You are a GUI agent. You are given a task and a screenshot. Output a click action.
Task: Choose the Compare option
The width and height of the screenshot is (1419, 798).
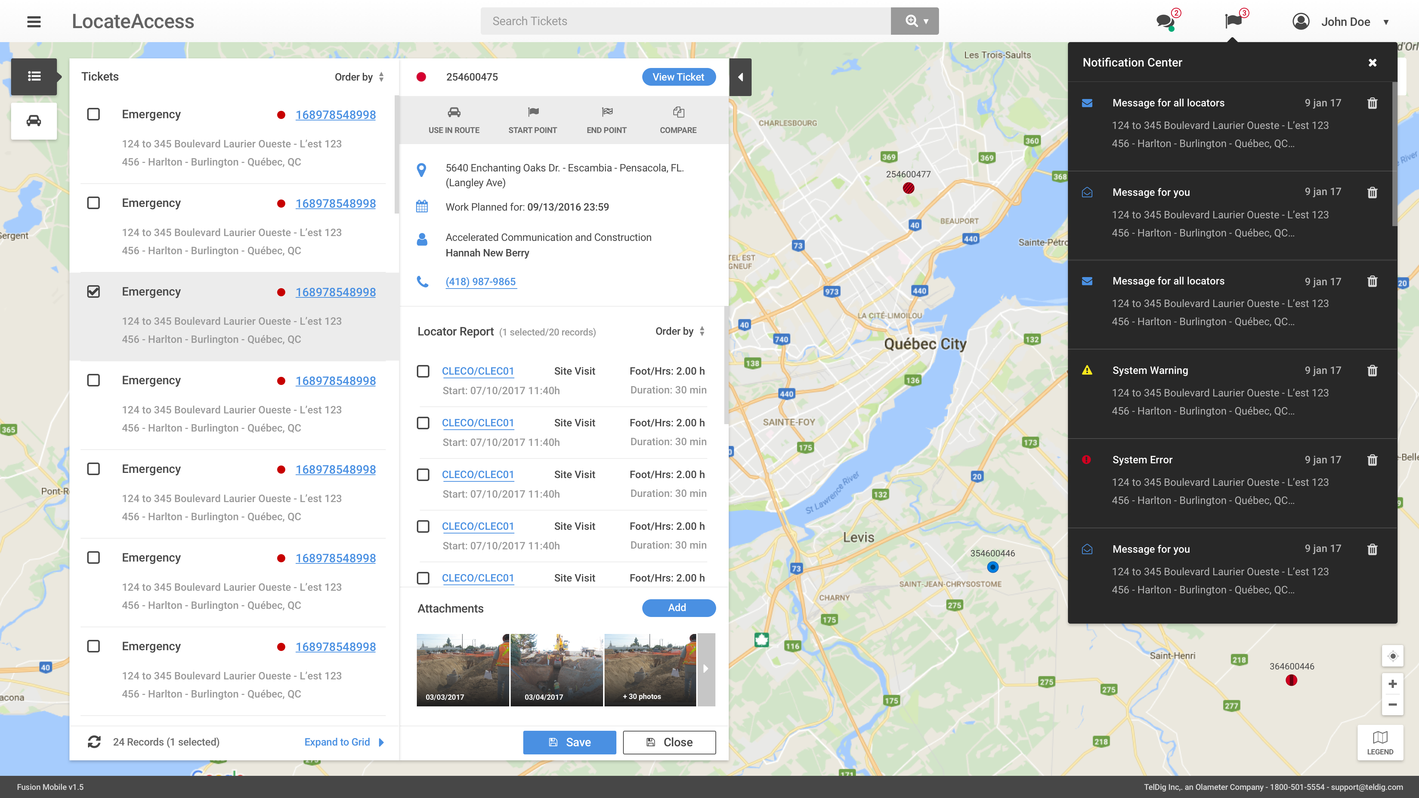click(x=678, y=120)
